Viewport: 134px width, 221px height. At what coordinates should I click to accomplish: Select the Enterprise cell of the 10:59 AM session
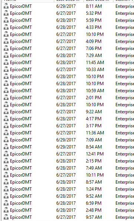point(124,91)
